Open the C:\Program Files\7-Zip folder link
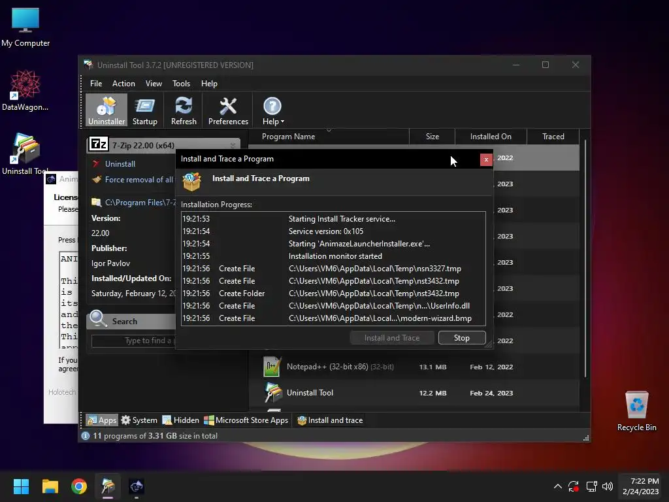 [140, 203]
